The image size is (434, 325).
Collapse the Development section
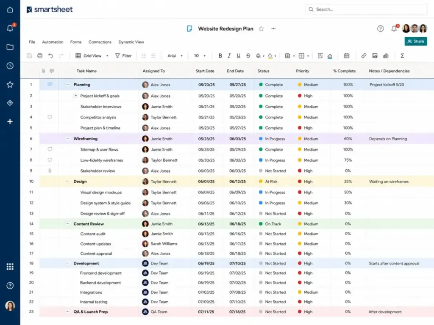67,263
